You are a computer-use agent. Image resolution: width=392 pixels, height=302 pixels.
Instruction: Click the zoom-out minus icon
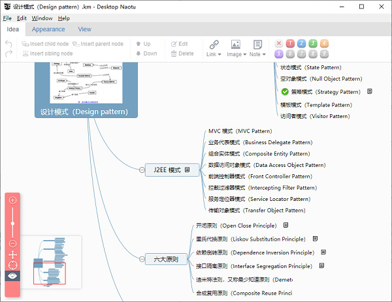[x=13, y=243]
